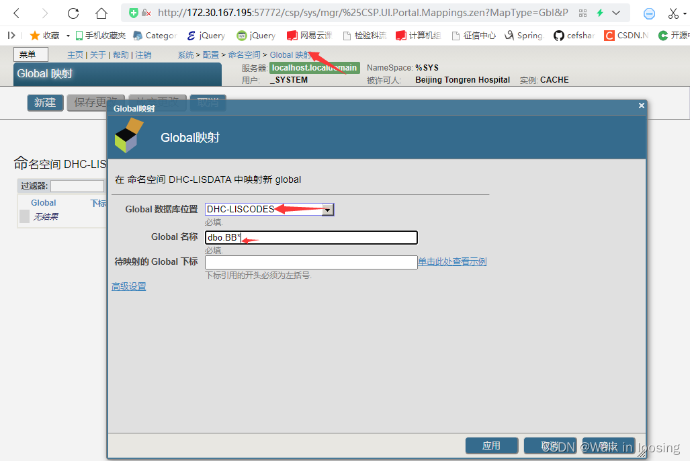Open browser home page icon
Image resolution: width=690 pixels, height=461 pixels.
[x=101, y=13]
